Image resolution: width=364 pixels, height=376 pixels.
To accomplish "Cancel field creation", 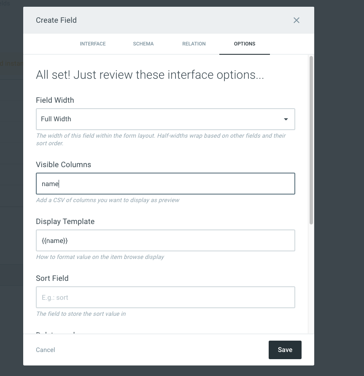I will (46, 350).
